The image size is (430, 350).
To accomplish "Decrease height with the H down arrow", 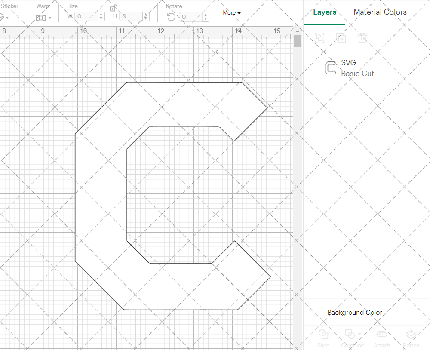I will [146, 18].
